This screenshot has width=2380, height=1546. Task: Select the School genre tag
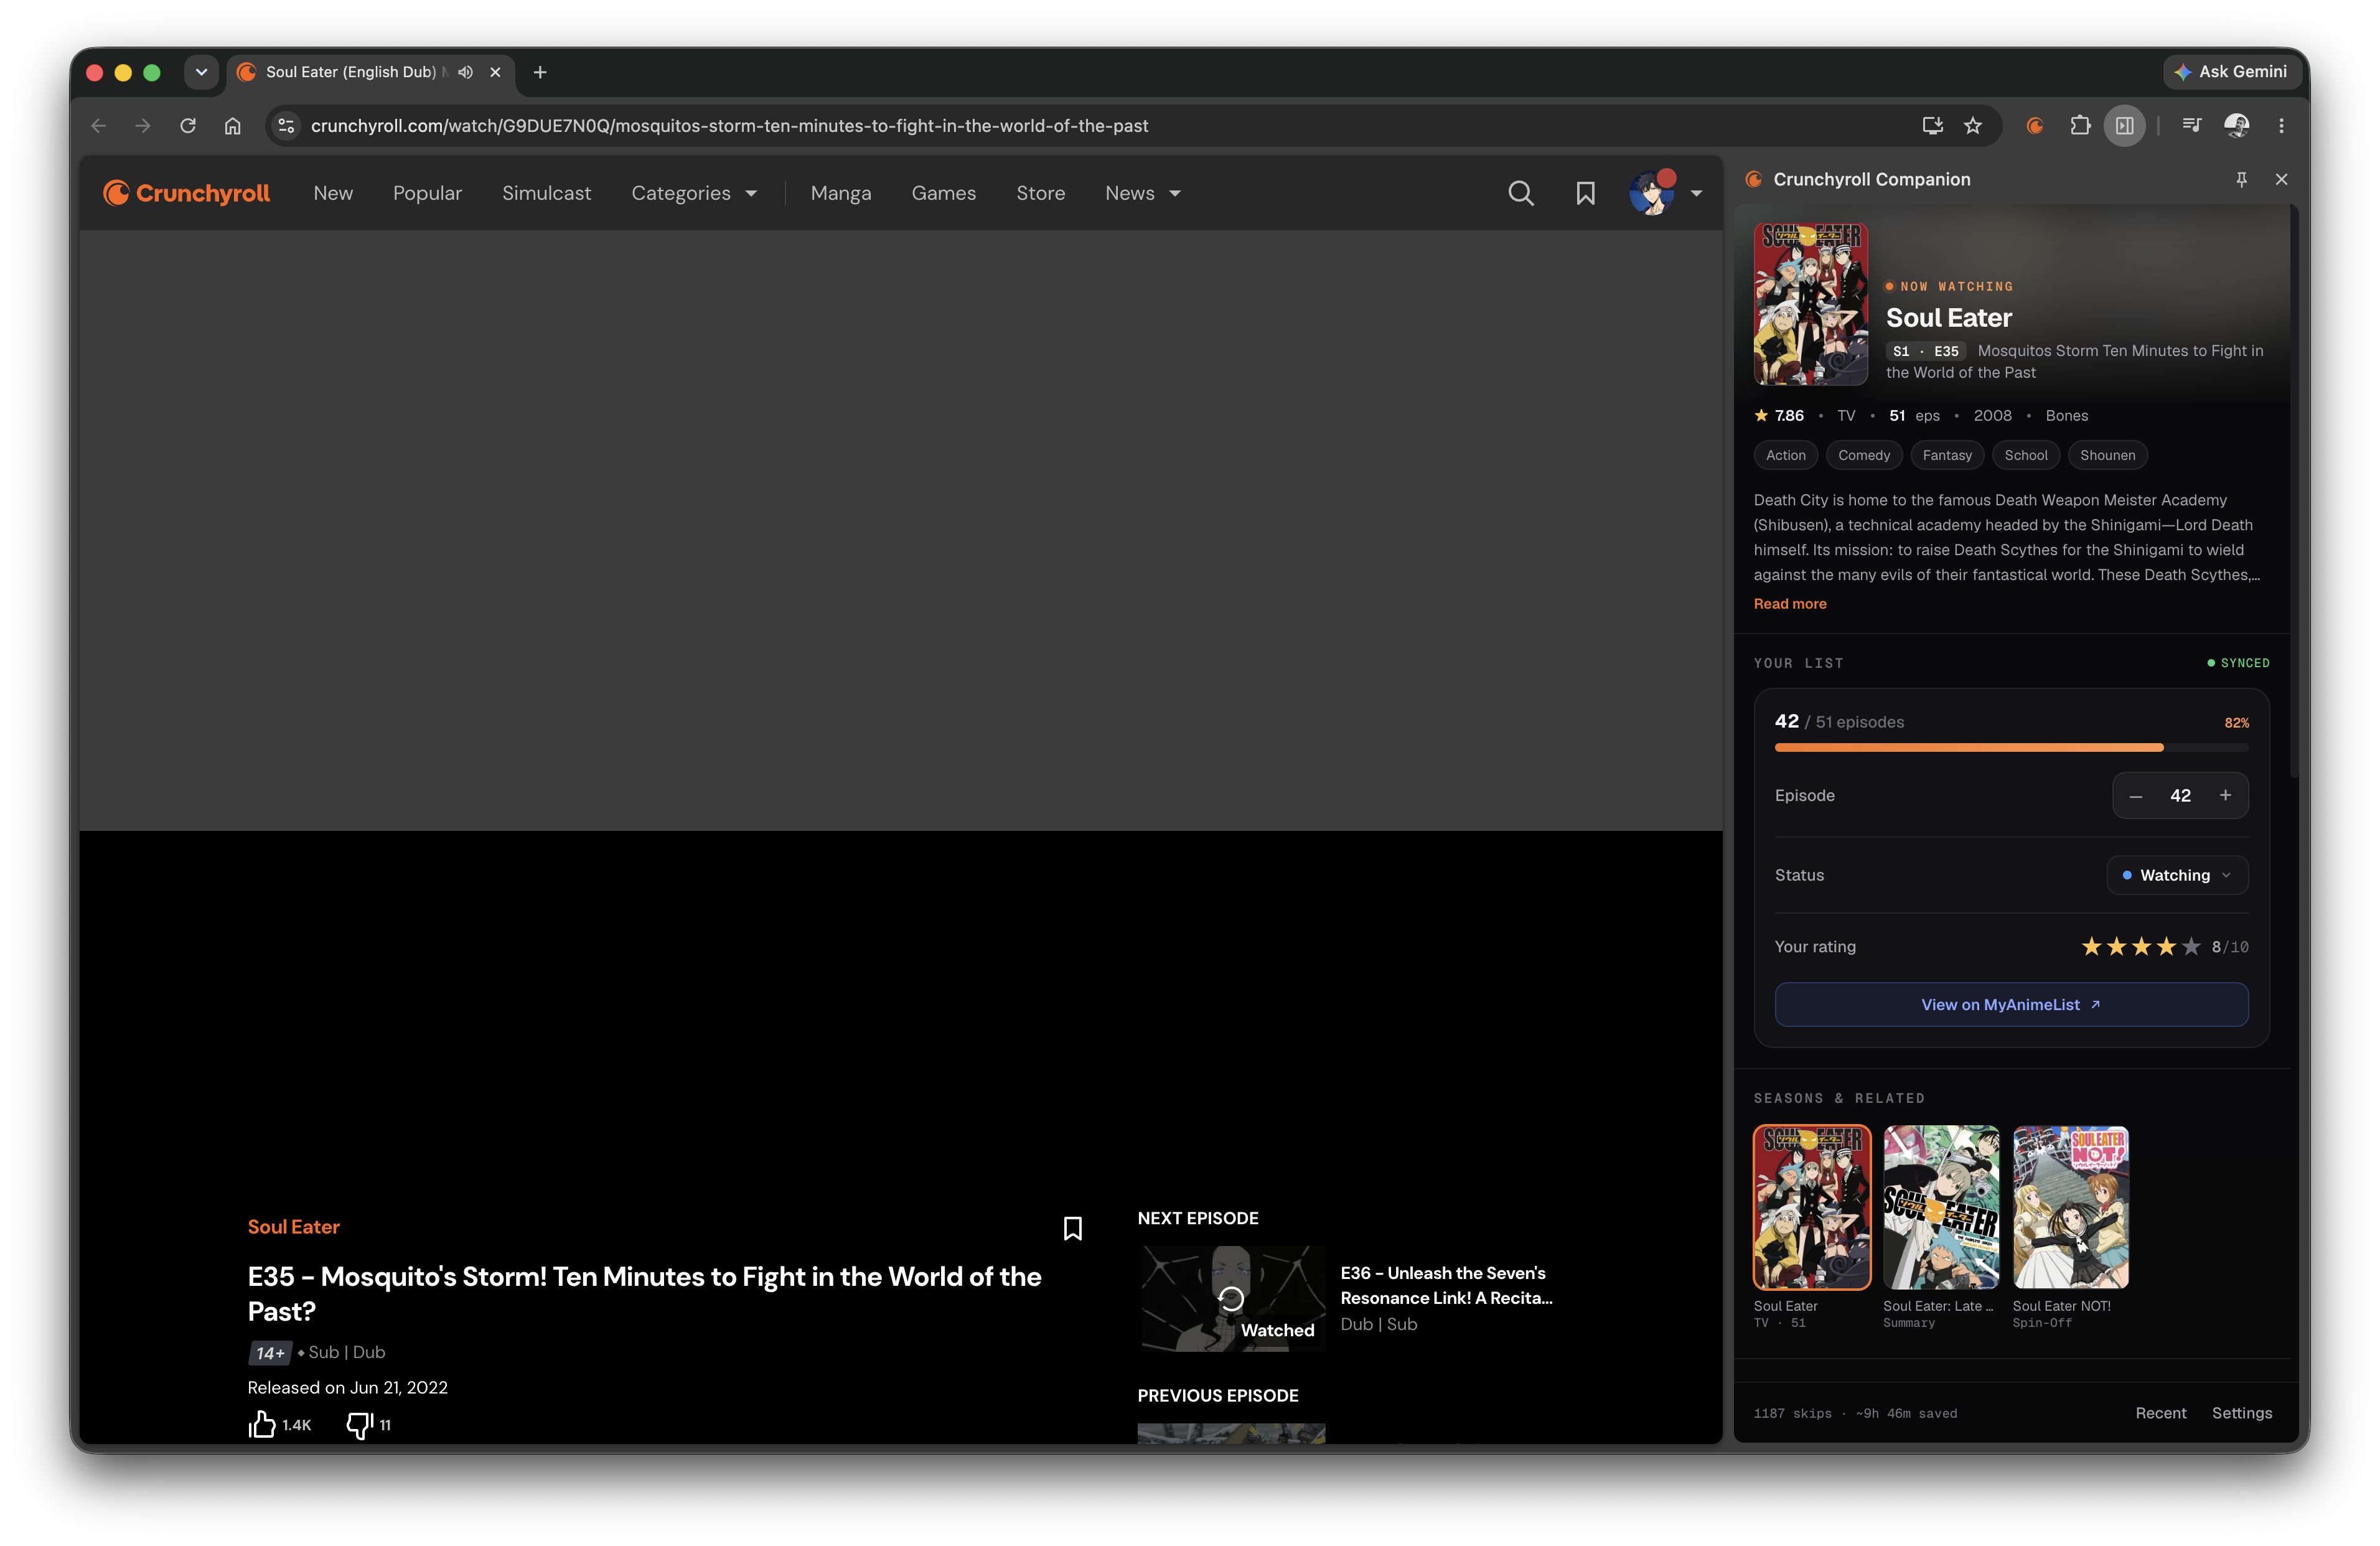[2025, 455]
